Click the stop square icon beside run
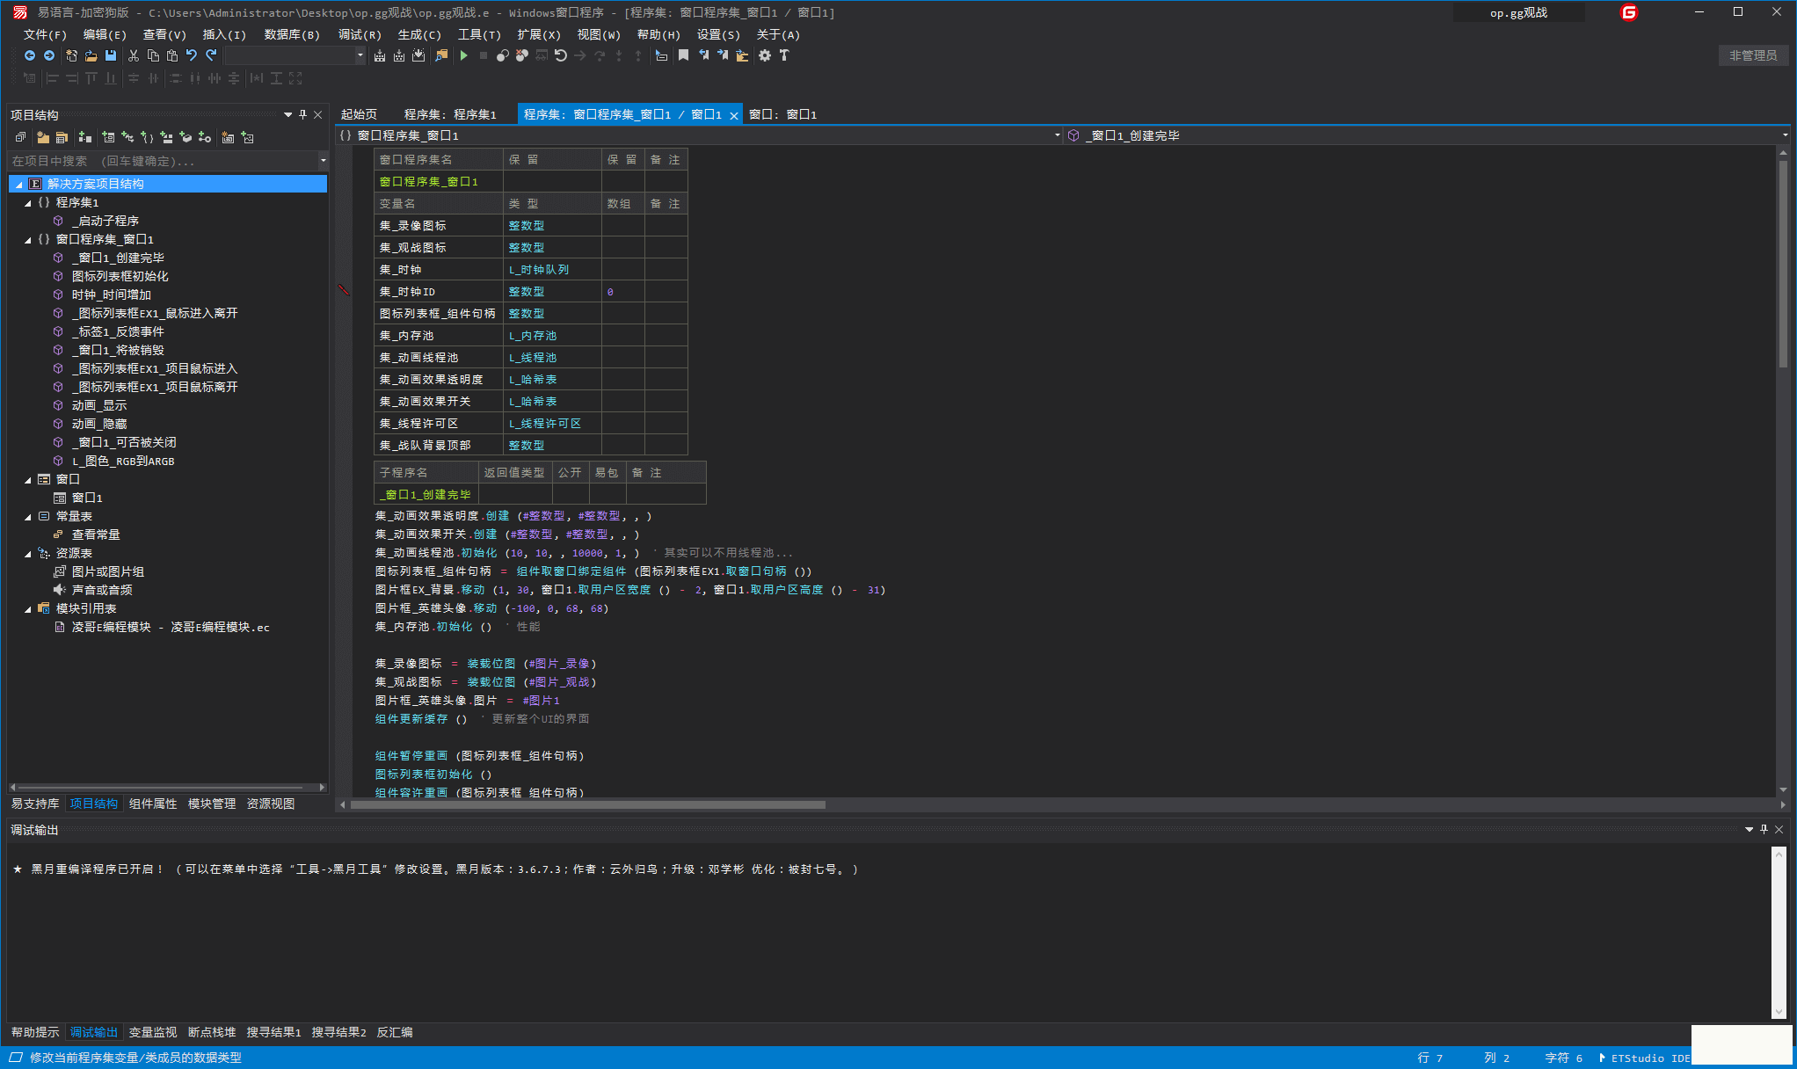Viewport: 1797px width, 1069px height. tap(484, 55)
